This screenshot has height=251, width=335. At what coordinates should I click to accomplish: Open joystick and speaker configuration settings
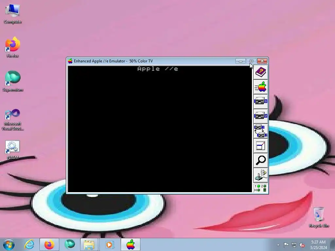261,175
